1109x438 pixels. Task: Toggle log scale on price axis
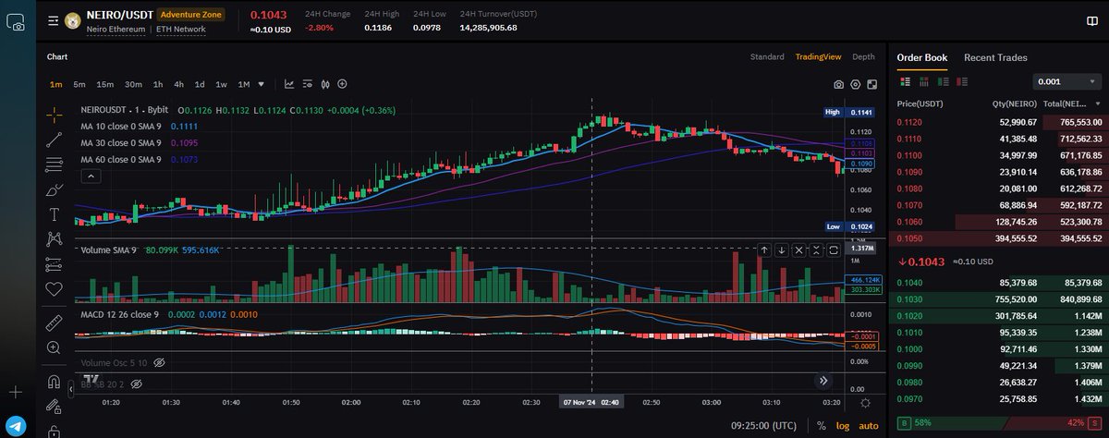pos(843,426)
